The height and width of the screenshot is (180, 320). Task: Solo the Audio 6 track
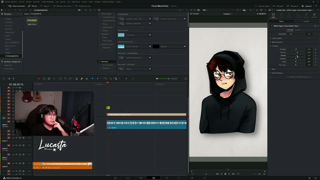tap(20, 145)
